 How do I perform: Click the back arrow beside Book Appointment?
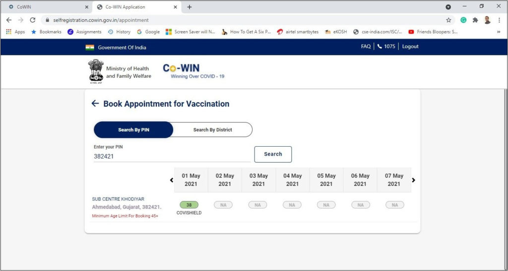point(95,104)
